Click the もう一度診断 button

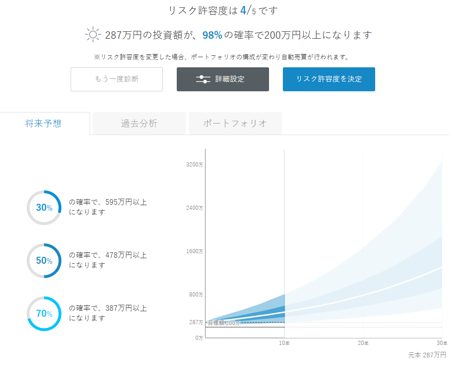point(117,79)
